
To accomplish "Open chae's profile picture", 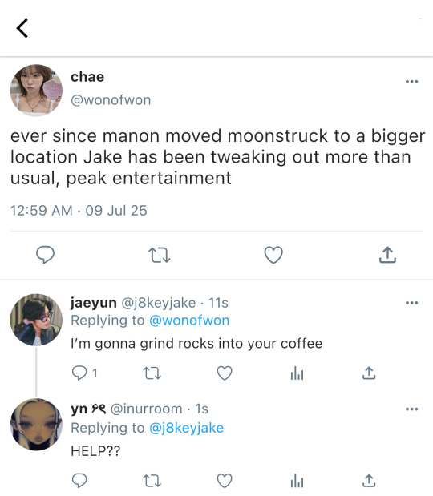I will coord(36,91).
